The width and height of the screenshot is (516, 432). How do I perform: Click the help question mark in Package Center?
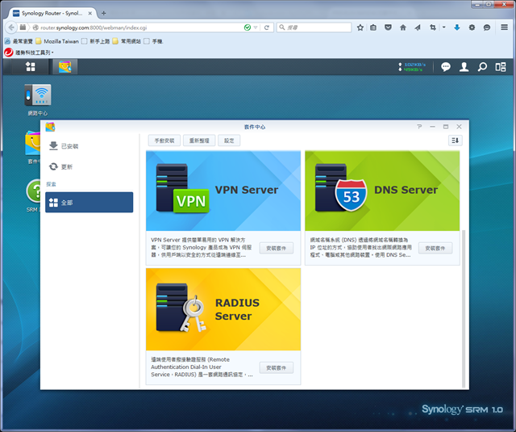[x=419, y=127]
